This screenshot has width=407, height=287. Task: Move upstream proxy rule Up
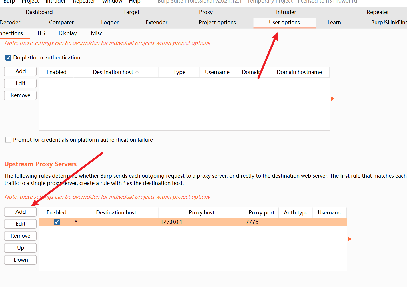(20, 248)
